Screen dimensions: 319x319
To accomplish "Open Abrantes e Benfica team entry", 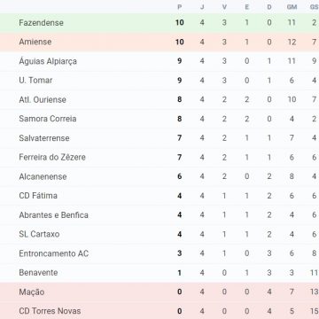I will coord(54,215).
